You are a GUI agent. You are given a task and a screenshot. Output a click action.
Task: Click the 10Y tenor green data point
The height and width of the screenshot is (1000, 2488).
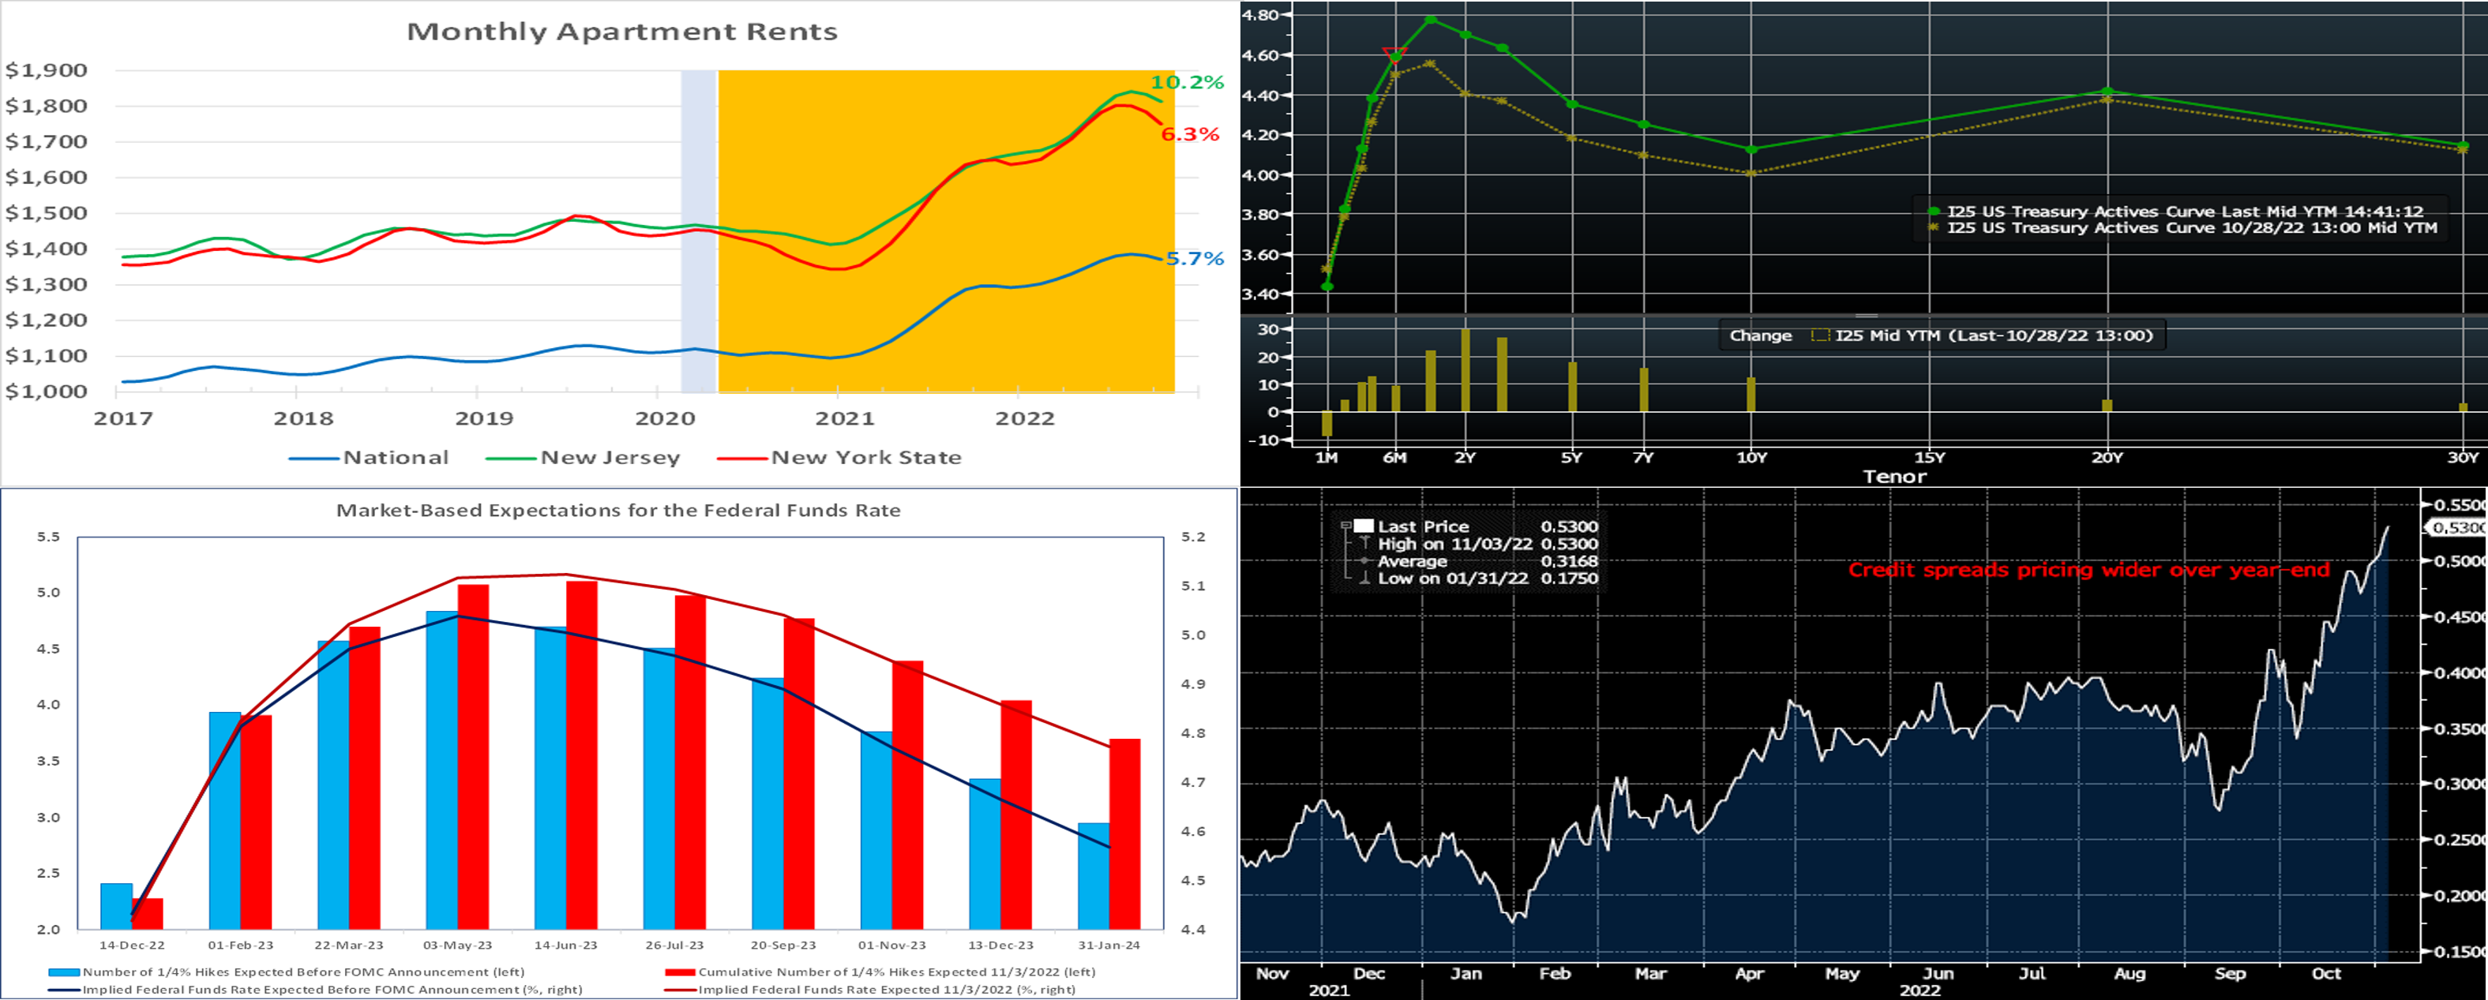1751,150
